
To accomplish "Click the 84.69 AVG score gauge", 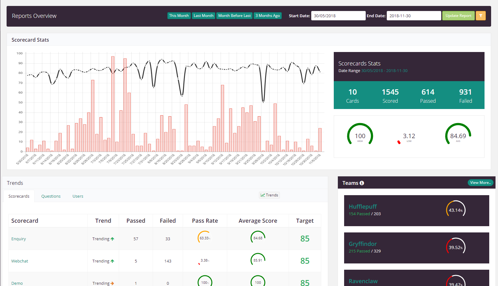I will pyautogui.click(x=458, y=136).
